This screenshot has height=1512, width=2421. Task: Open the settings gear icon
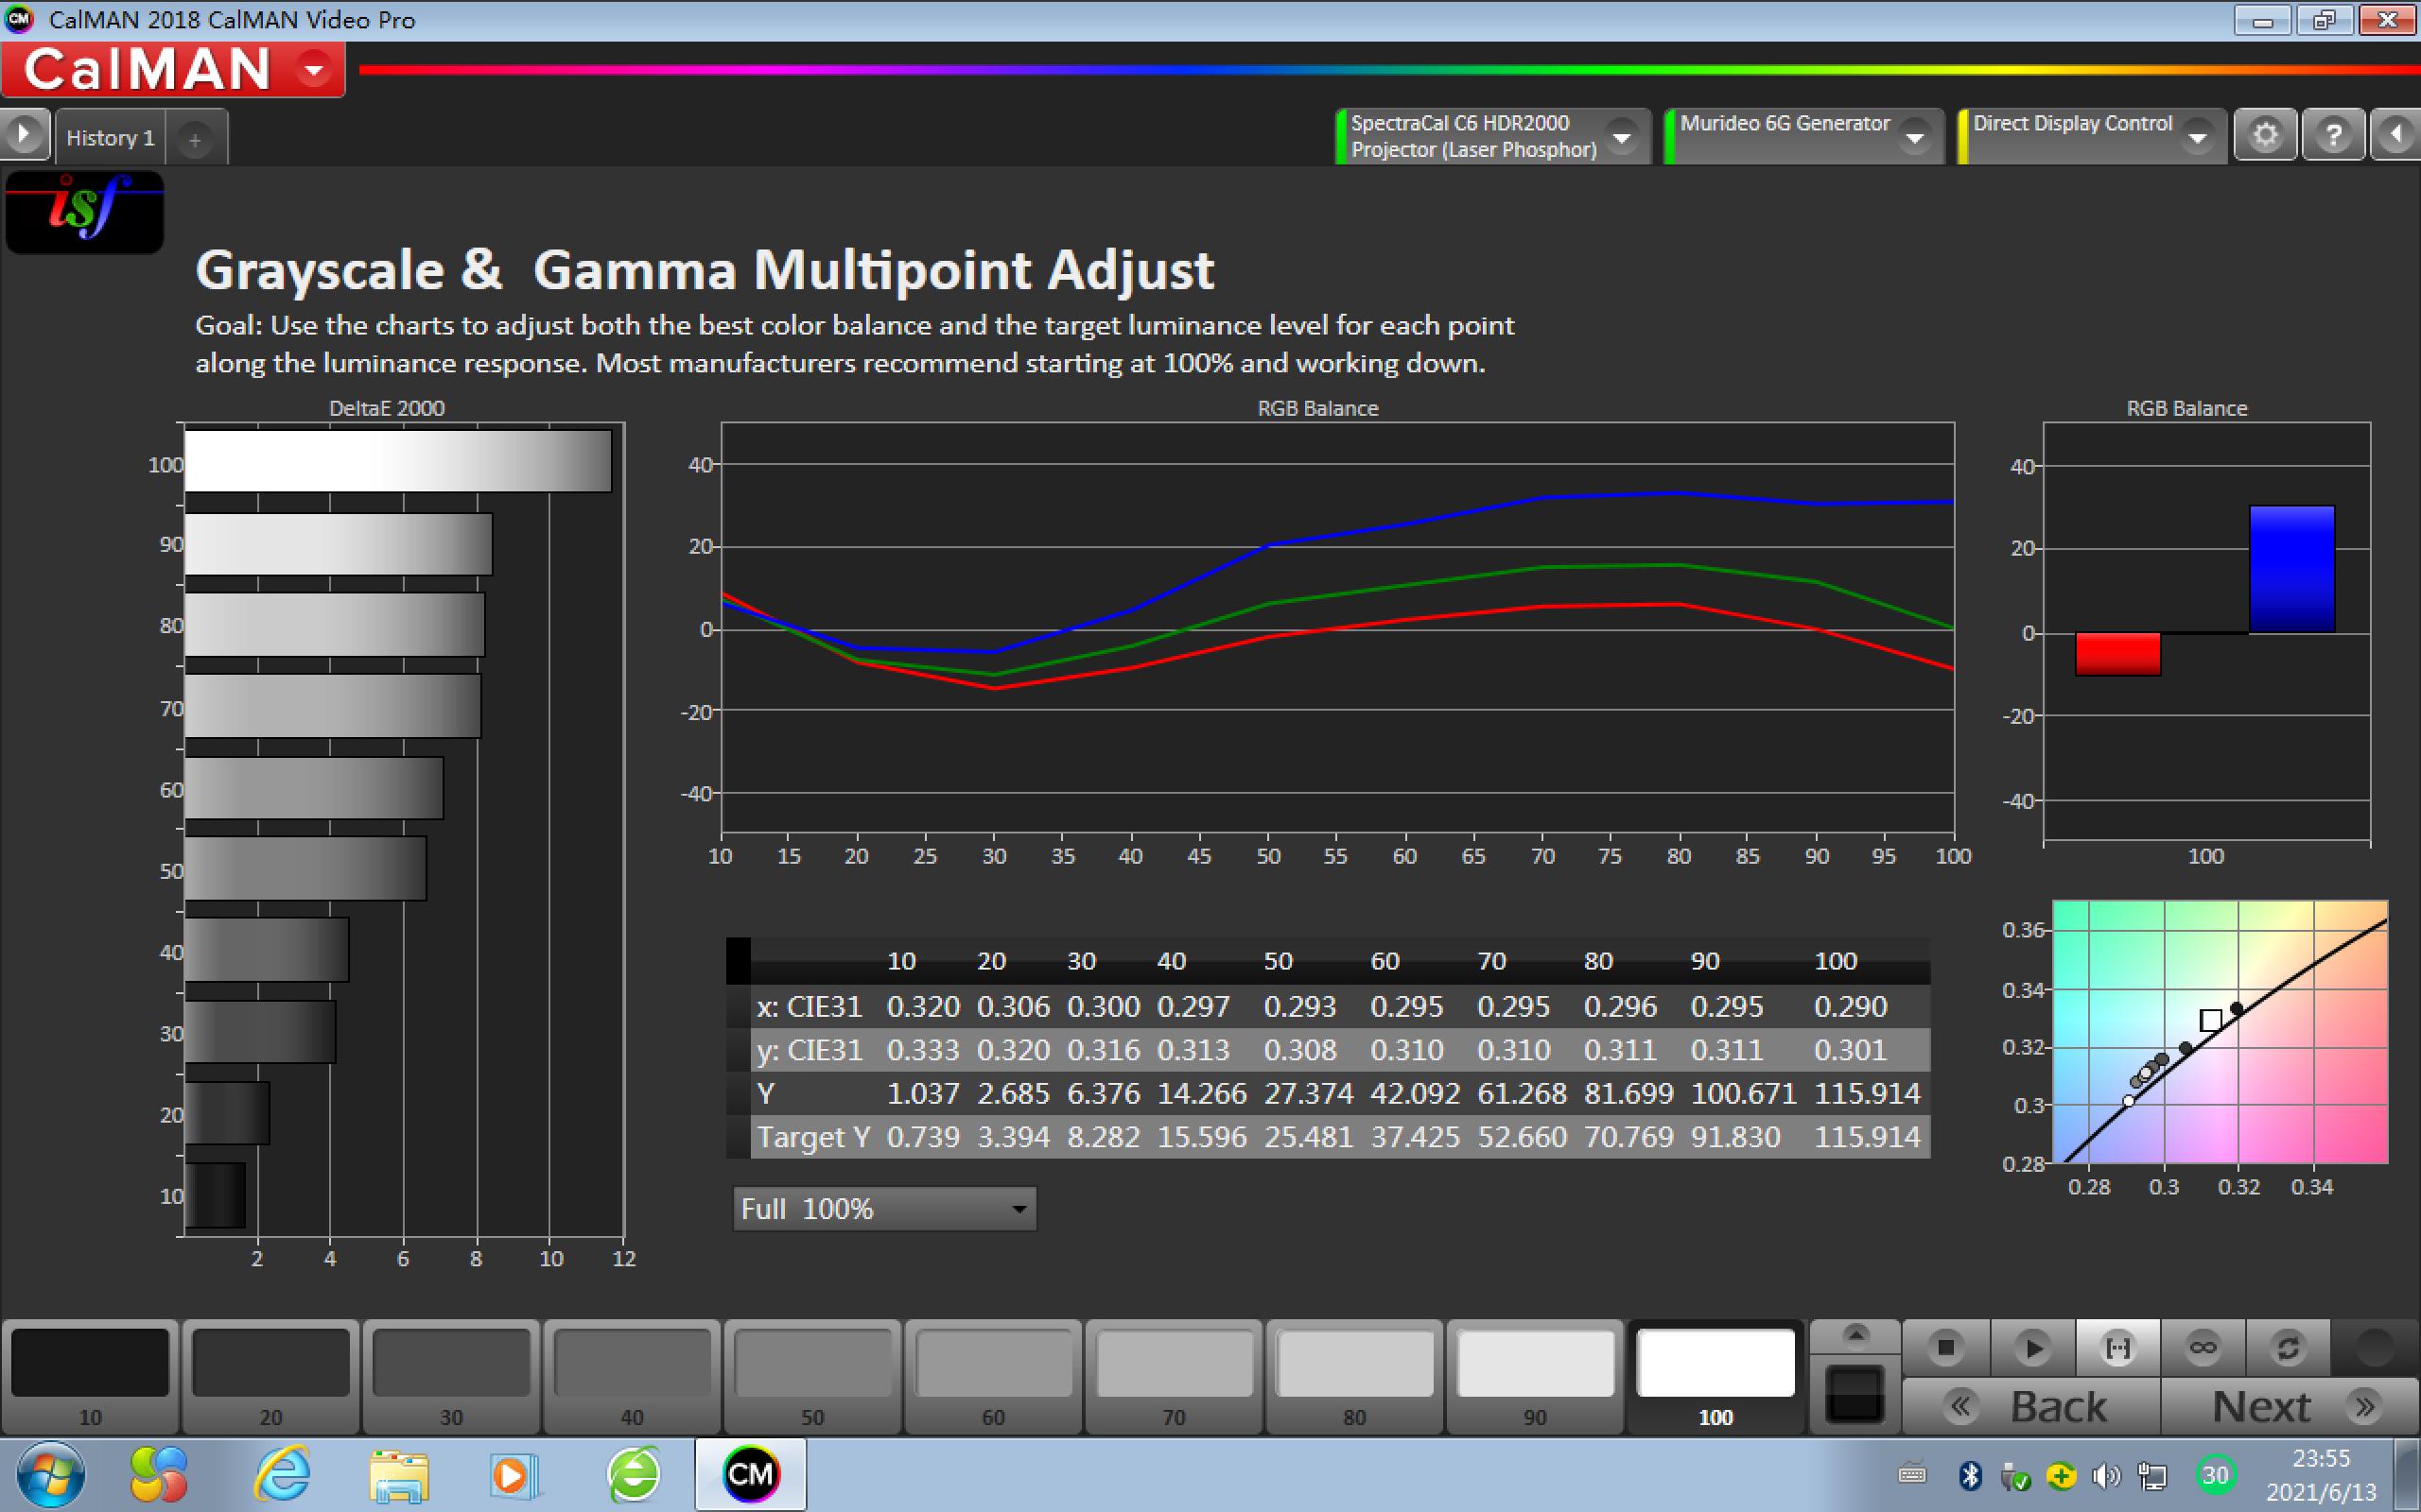click(x=2265, y=135)
